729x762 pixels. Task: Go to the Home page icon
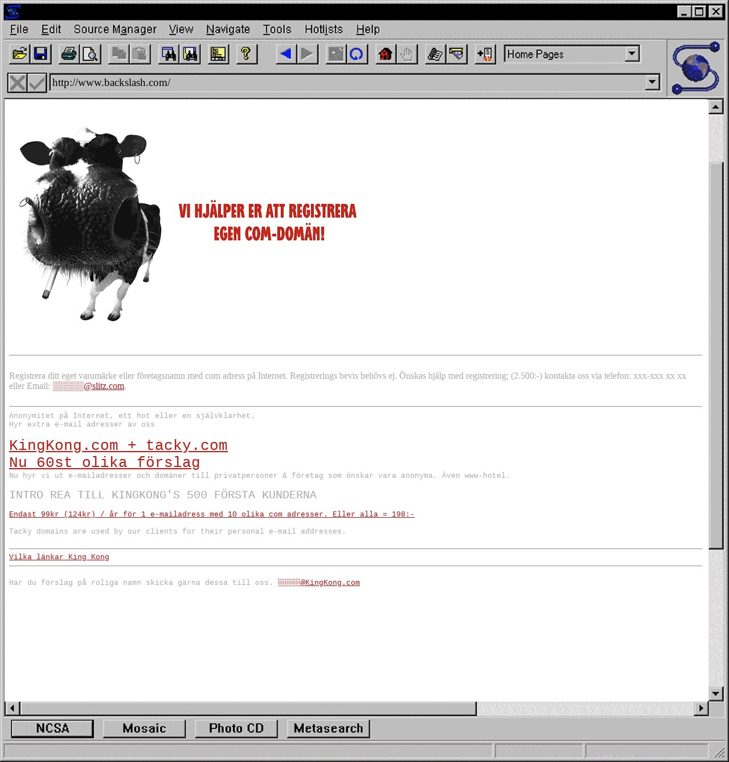(386, 54)
